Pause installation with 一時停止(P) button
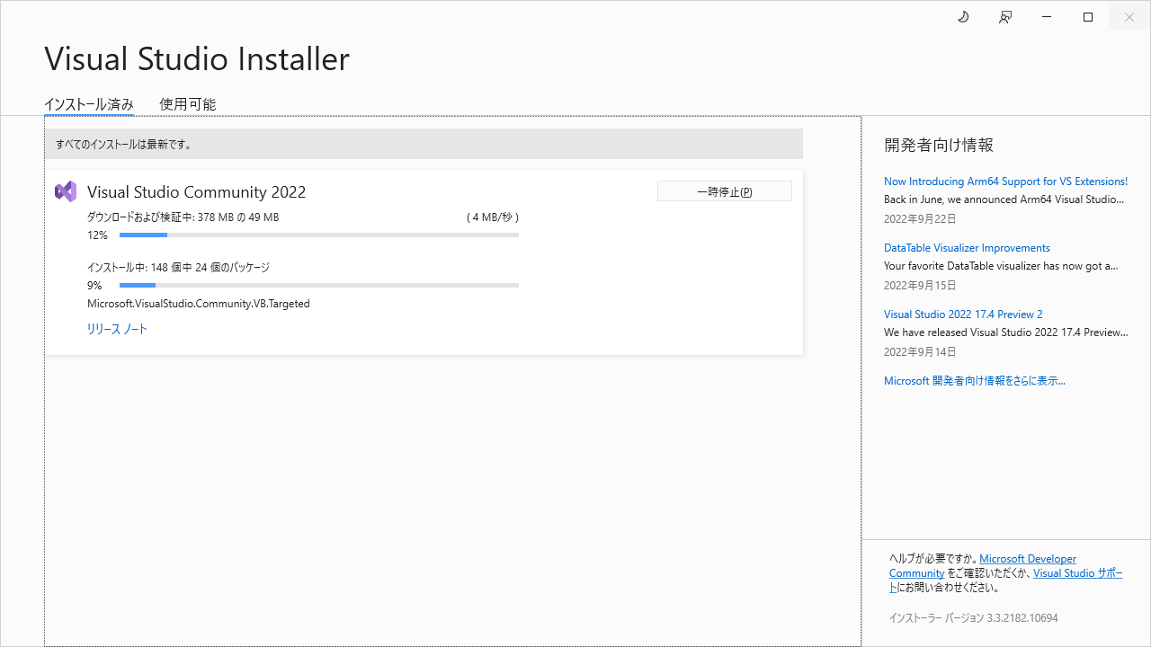Image resolution: width=1151 pixels, height=647 pixels. pyautogui.click(x=725, y=191)
